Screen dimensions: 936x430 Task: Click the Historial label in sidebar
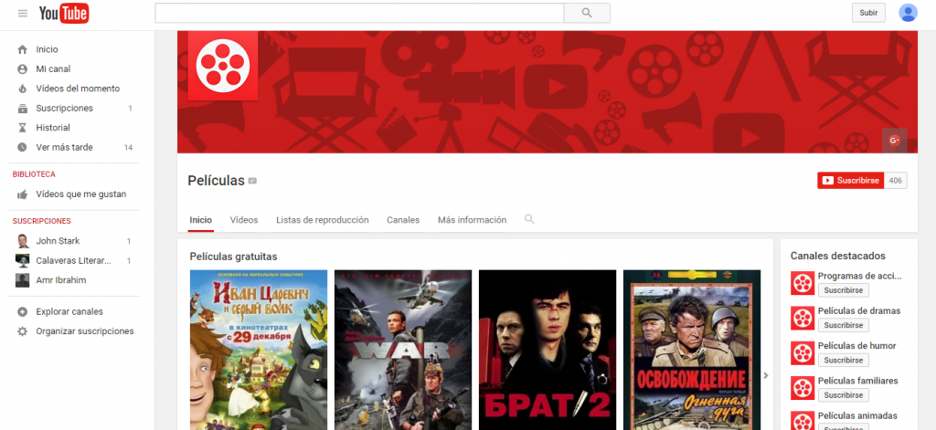pos(53,128)
